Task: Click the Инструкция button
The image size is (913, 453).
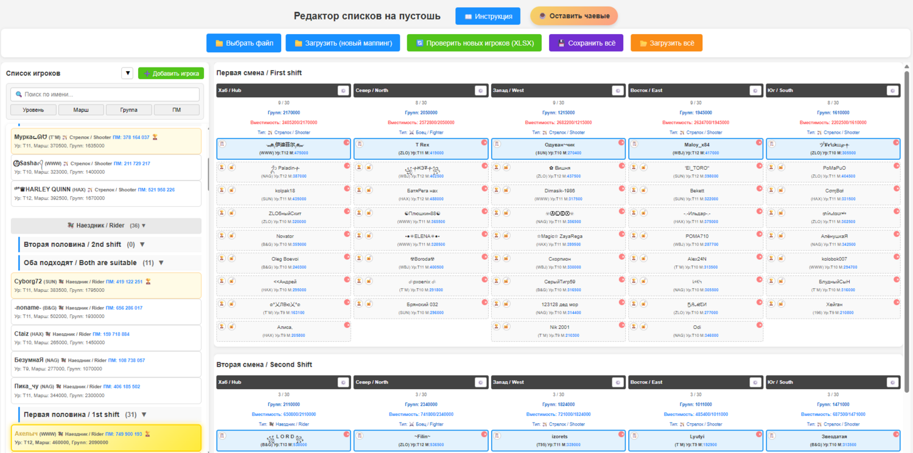Action: coord(488,16)
